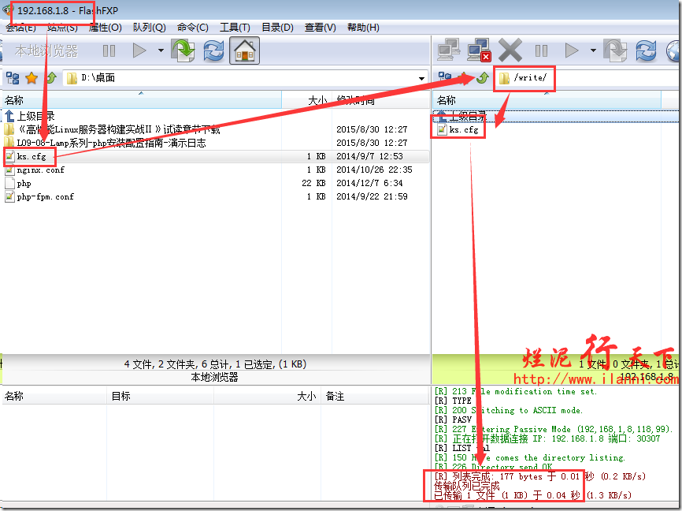
Task: Click the 227 Entering Passive Mode log line
Action: click(554, 429)
